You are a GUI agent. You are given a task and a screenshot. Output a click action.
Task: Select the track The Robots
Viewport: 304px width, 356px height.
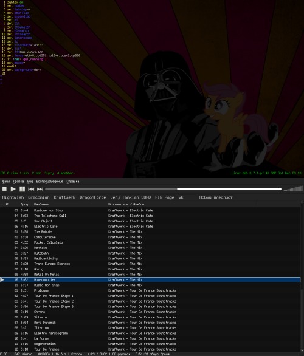150,231
